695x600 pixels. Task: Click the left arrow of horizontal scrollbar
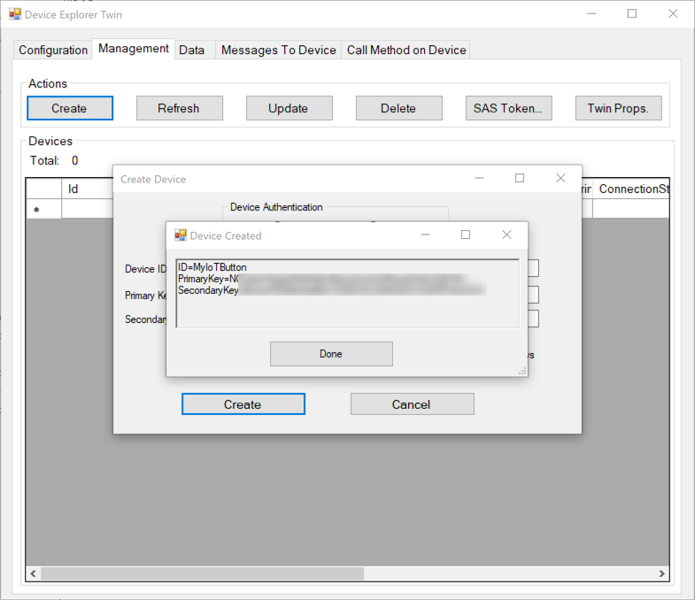[34, 573]
